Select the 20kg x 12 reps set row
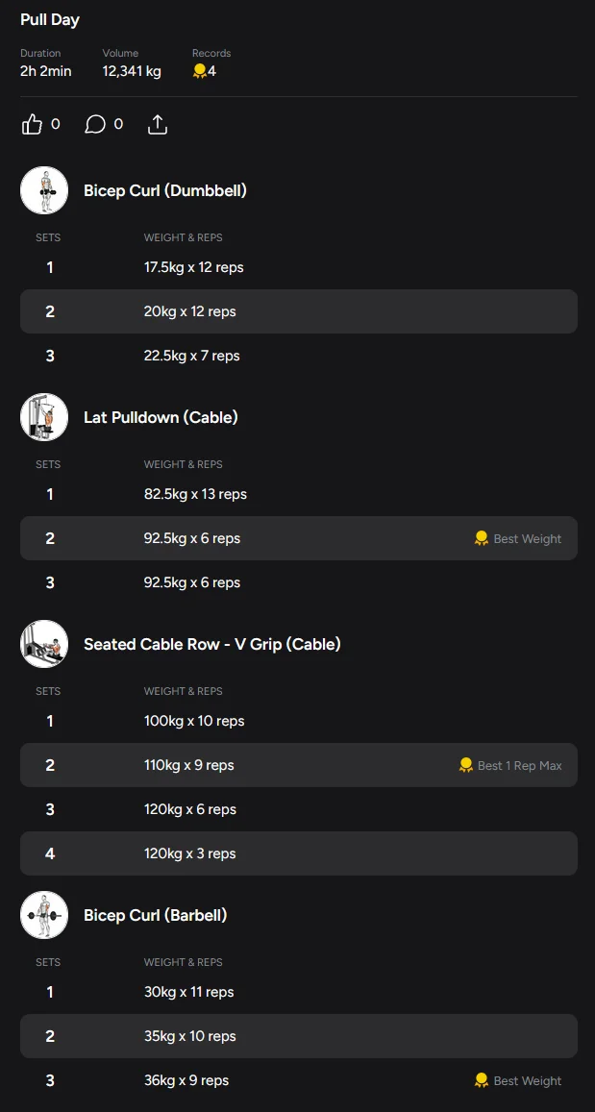The height and width of the screenshot is (1112, 595). 298,311
